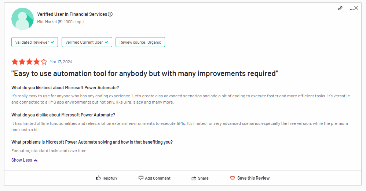Open the review title about easy automation tool
366x191 pixels.
(145, 73)
